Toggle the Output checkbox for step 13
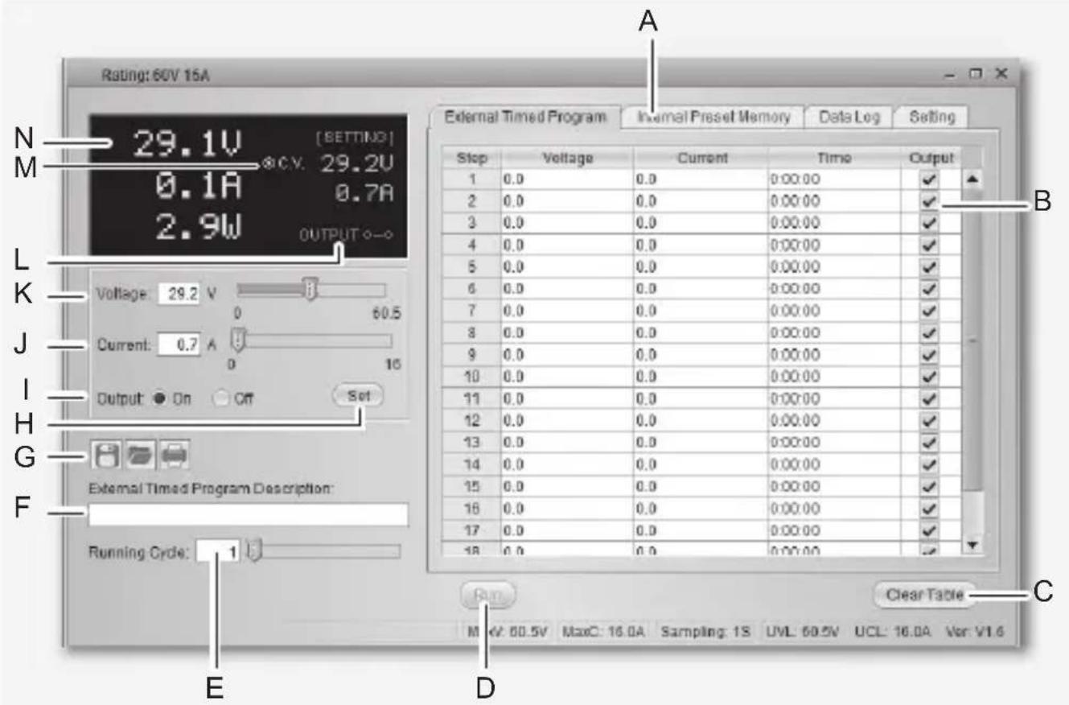Screen dimensions: 1069x705 (x=929, y=442)
